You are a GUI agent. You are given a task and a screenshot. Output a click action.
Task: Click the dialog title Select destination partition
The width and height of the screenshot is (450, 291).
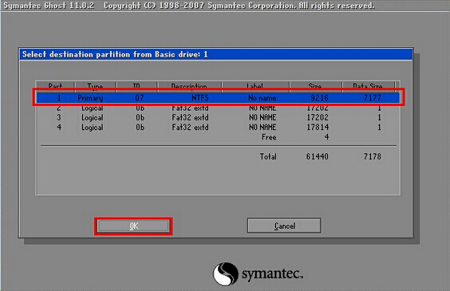click(115, 54)
